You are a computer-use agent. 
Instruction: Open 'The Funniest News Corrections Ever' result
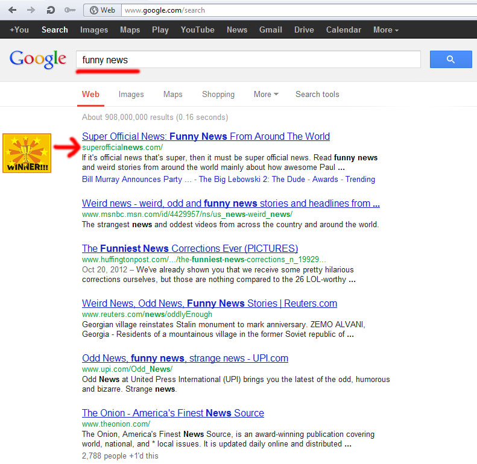(190, 248)
